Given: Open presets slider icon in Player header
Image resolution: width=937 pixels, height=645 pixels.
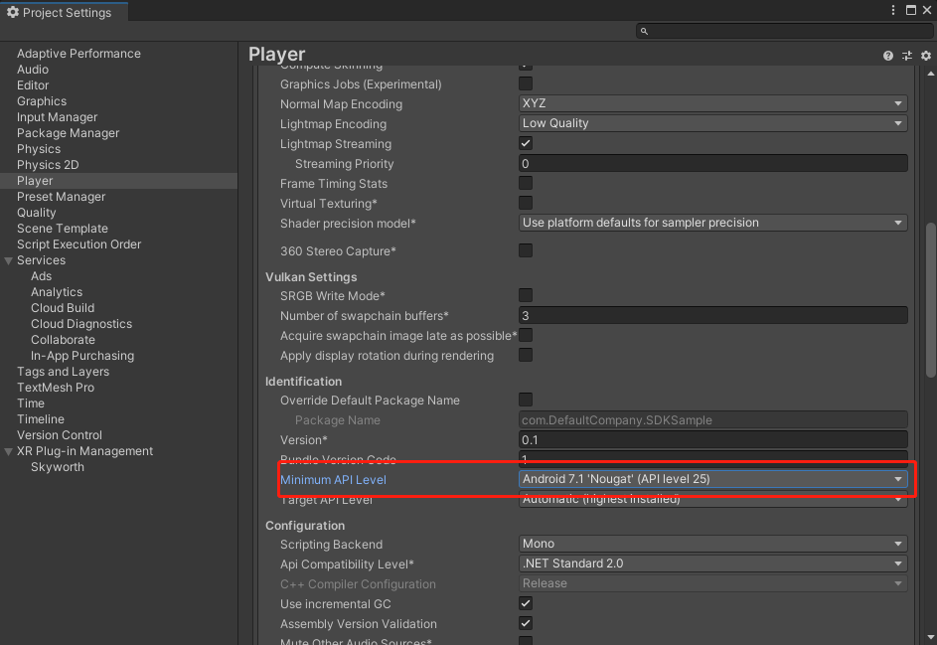Looking at the screenshot, I should click(907, 56).
